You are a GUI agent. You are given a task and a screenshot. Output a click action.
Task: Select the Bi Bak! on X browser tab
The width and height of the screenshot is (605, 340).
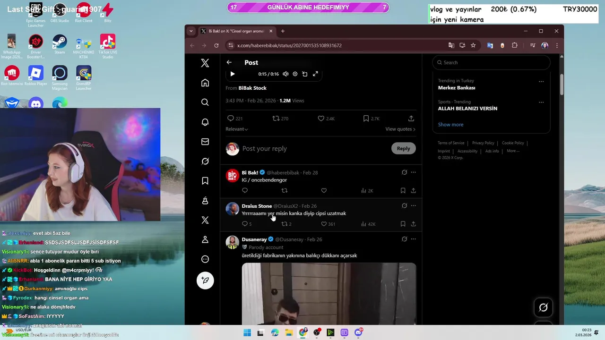(236, 31)
